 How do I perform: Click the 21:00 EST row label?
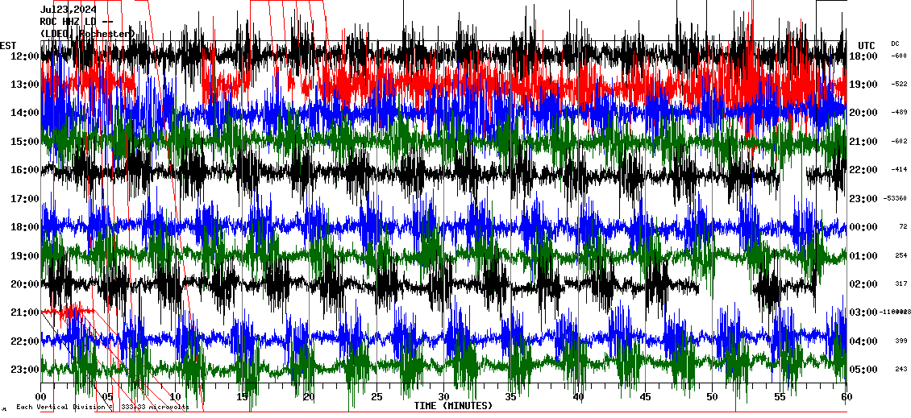point(24,312)
